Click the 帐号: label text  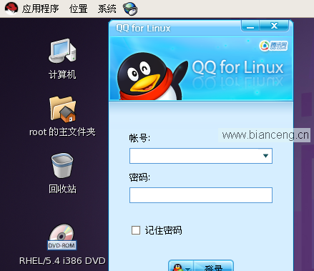point(139,138)
